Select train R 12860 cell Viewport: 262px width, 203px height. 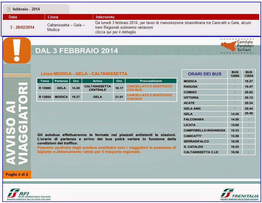tap(45, 88)
